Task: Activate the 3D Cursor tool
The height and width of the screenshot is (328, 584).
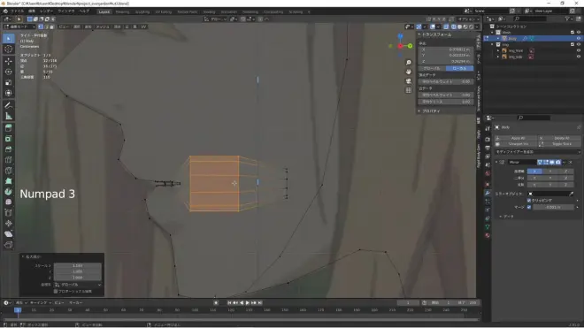Action: 9,50
